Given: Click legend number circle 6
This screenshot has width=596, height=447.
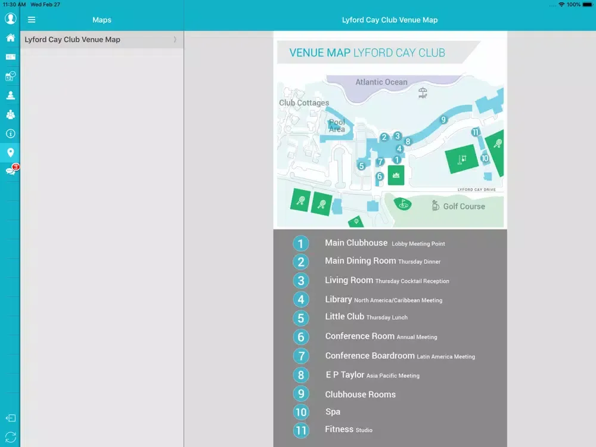Looking at the screenshot, I should click(x=300, y=337).
